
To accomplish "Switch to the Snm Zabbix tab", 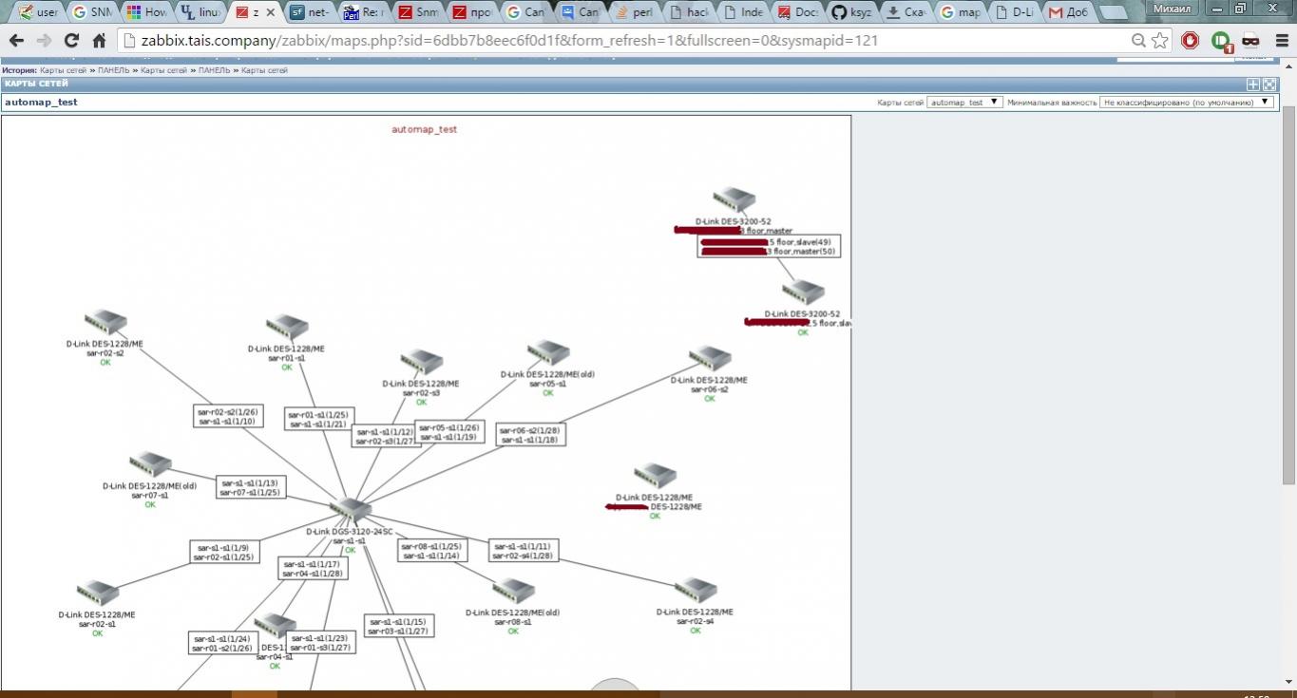I will [x=418, y=12].
